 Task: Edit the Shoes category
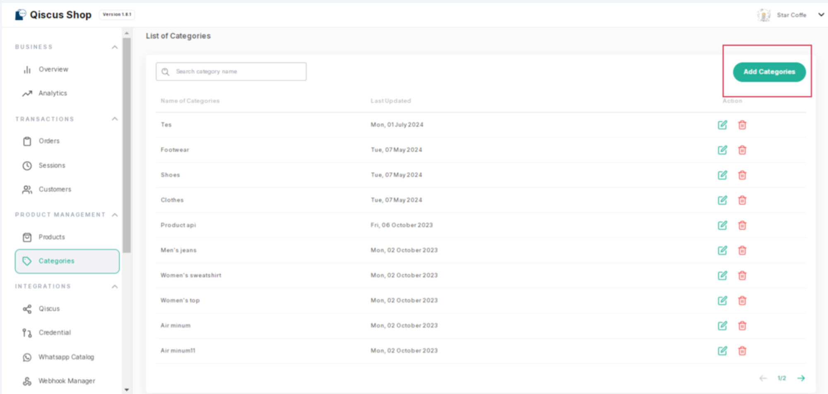click(x=722, y=175)
